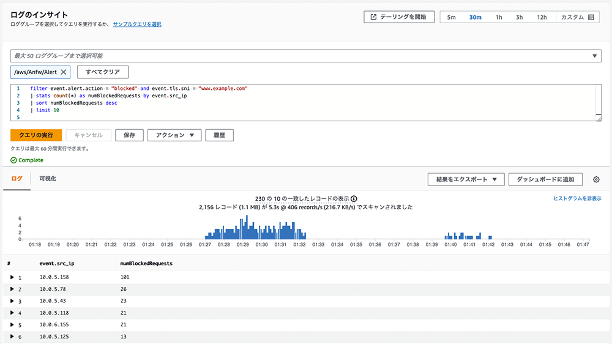Click the query editor resize handle corner
Viewport: 612px width, 344px height.
tap(599, 118)
